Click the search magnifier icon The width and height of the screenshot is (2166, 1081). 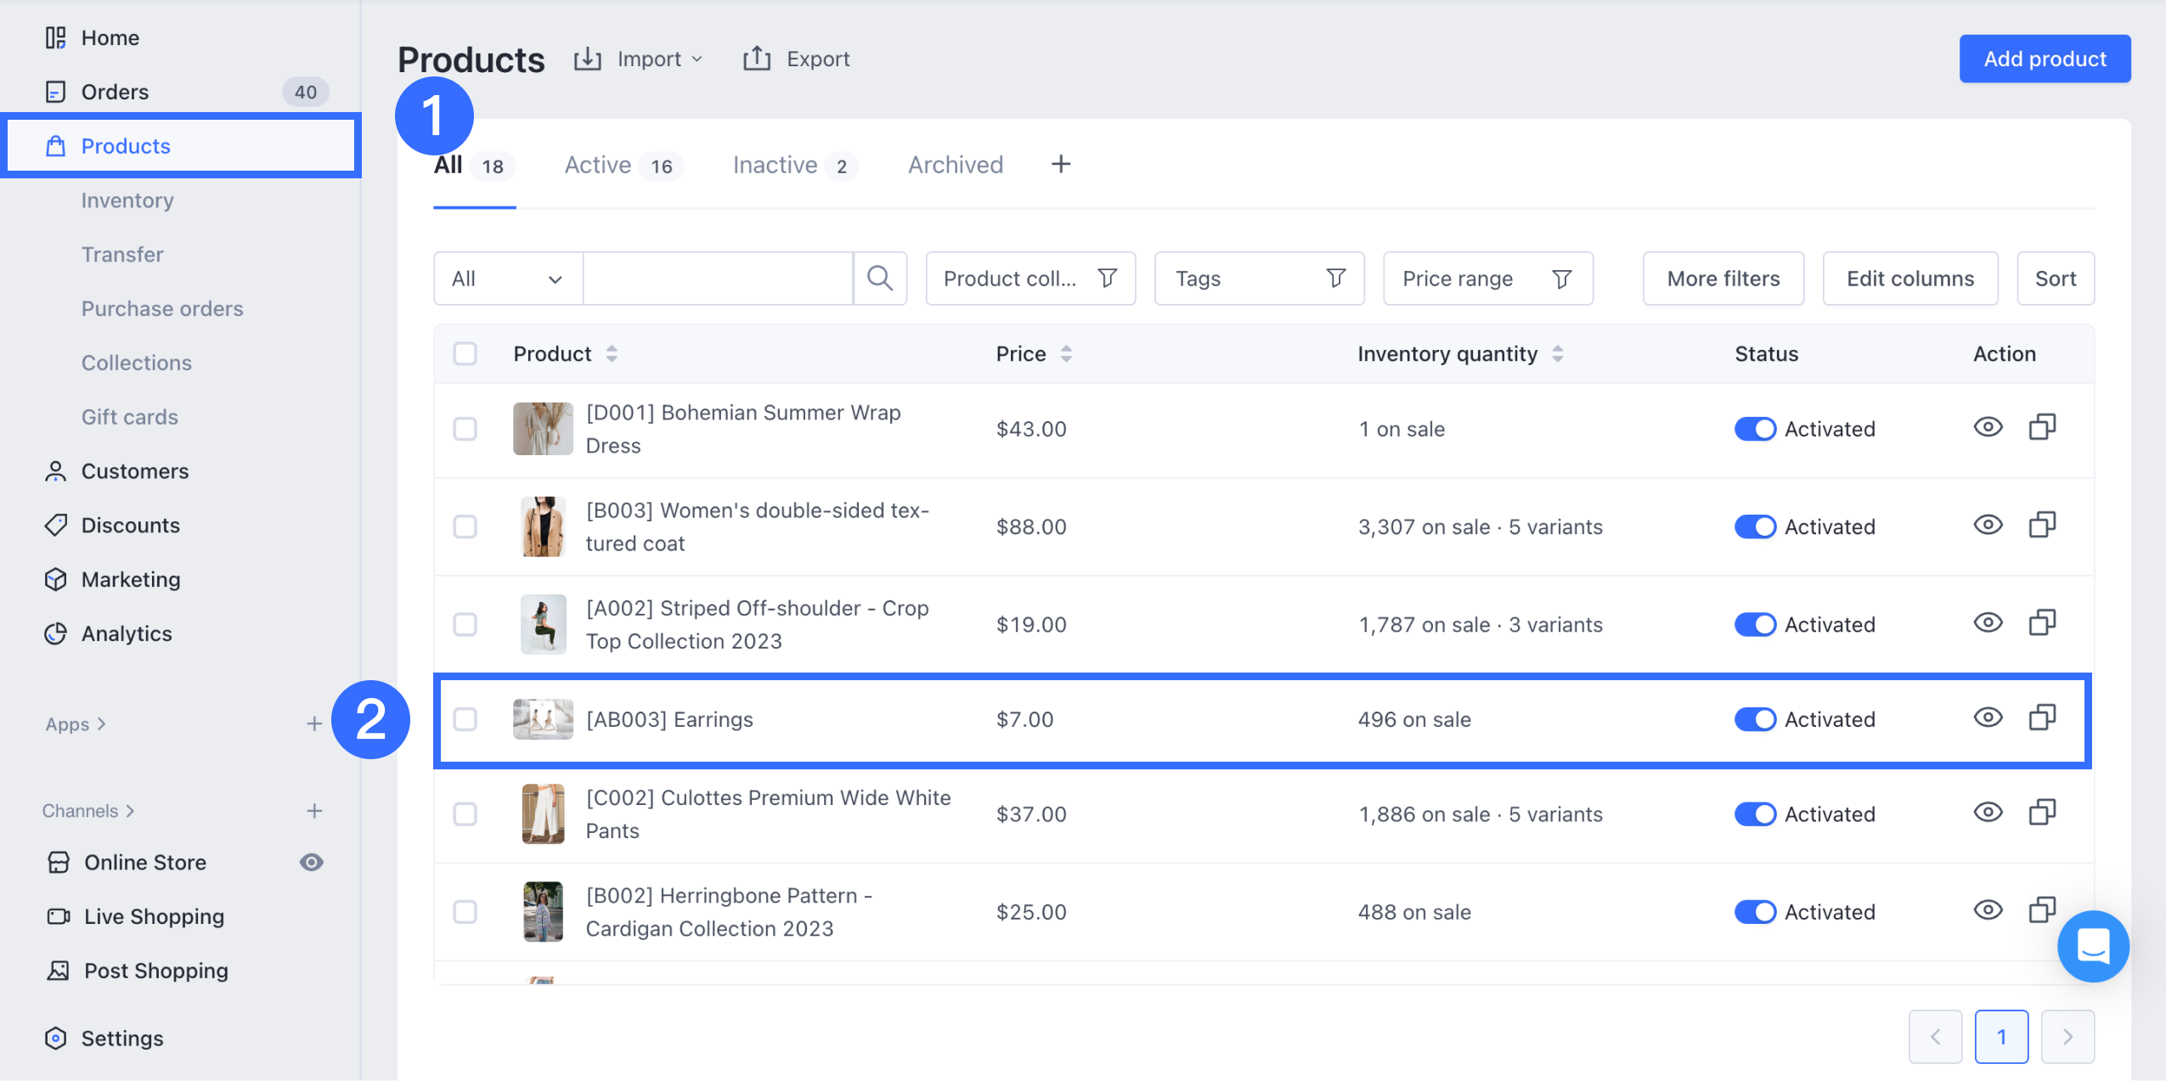point(879,279)
